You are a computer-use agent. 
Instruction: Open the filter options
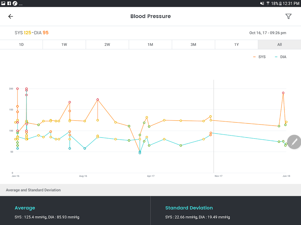click(288, 16)
